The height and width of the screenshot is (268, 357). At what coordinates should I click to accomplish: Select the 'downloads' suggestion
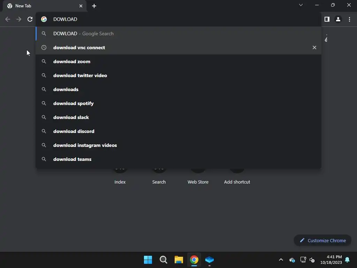pos(178,89)
